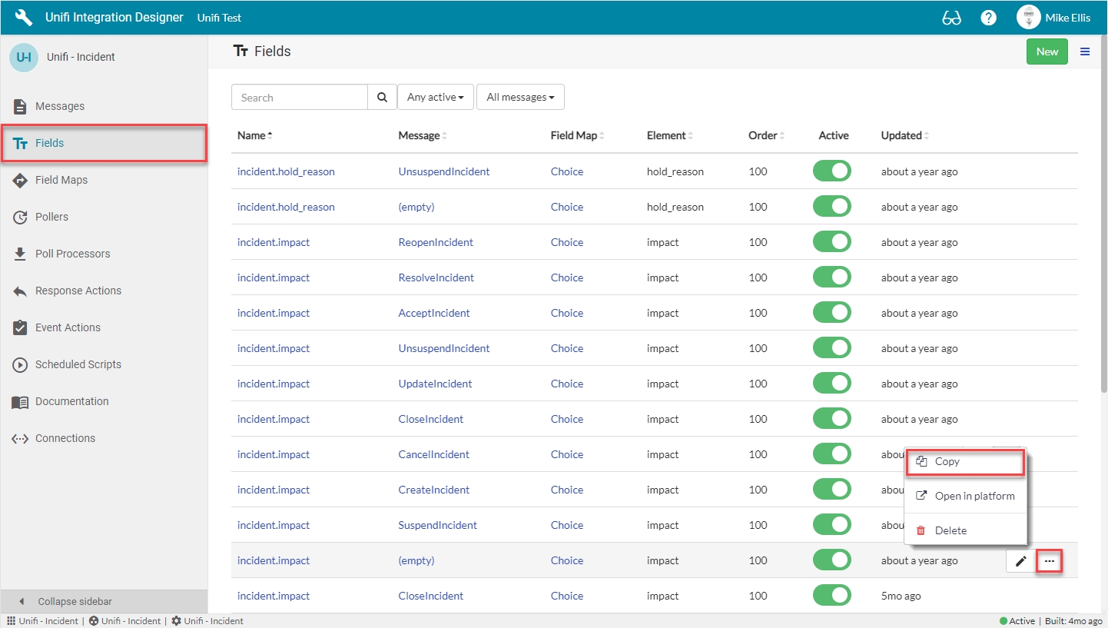Open Pollers from the sidebar
The height and width of the screenshot is (628, 1108).
pos(51,217)
